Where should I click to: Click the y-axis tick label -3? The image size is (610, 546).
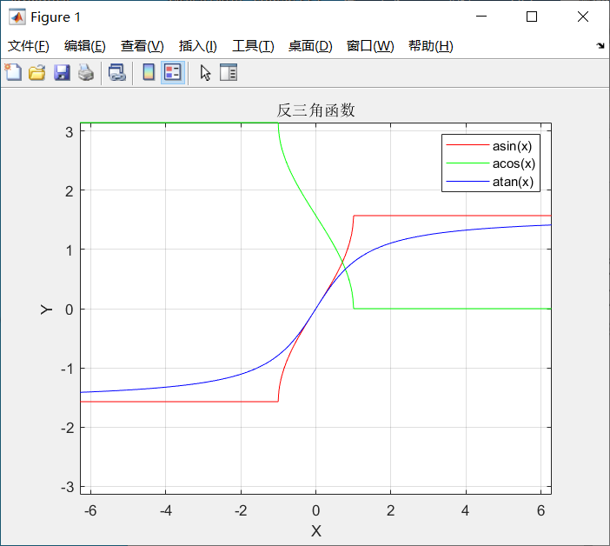pos(67,487)
